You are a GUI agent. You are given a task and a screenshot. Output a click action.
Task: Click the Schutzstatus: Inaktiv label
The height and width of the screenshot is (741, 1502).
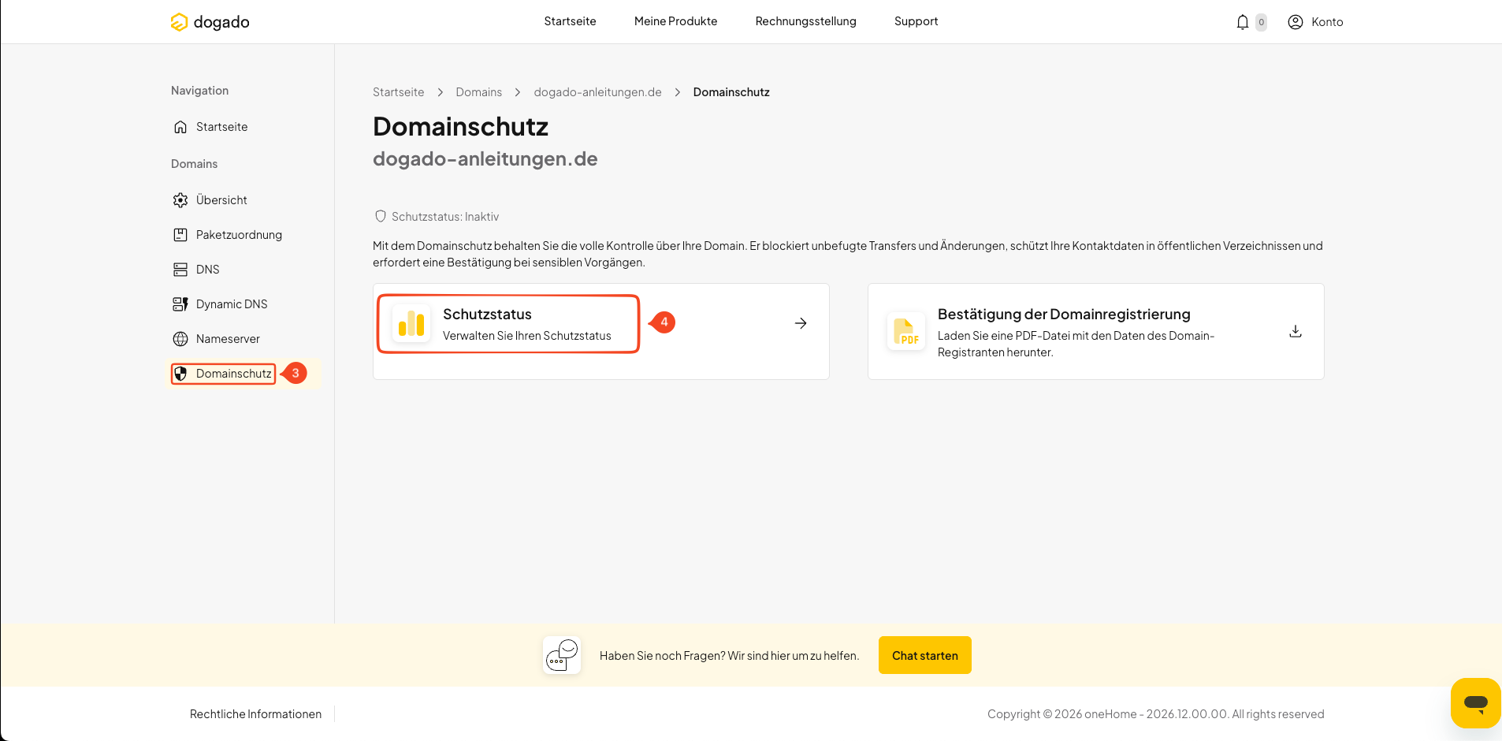[445, 217]
